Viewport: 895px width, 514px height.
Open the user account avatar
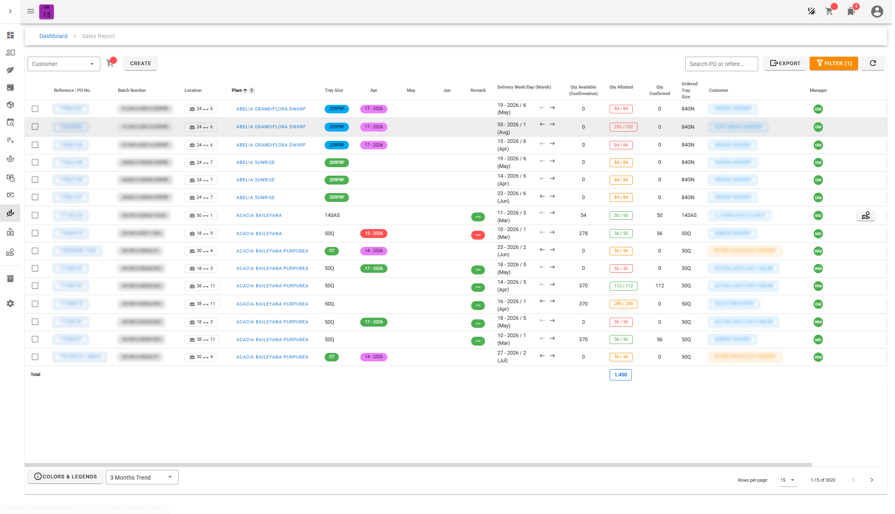tap(877, 11)
